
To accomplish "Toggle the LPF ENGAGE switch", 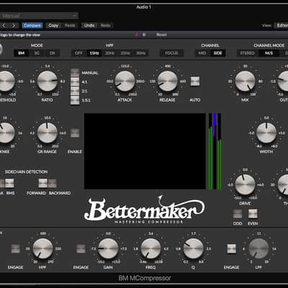I will coord(232,249).
